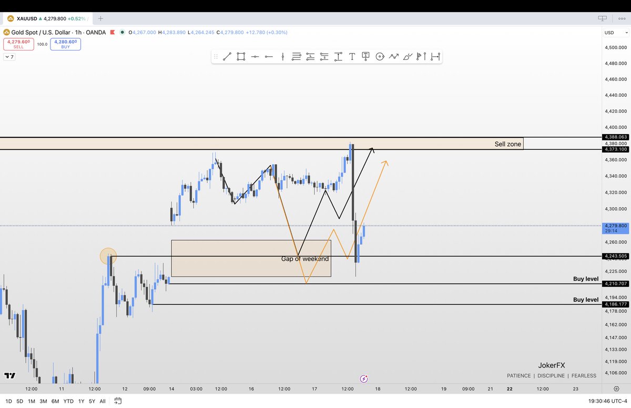Click the purple lightning event icon
Image resolution: width=631 pixels, height=408 pixels.
click(x=364, y=379)
